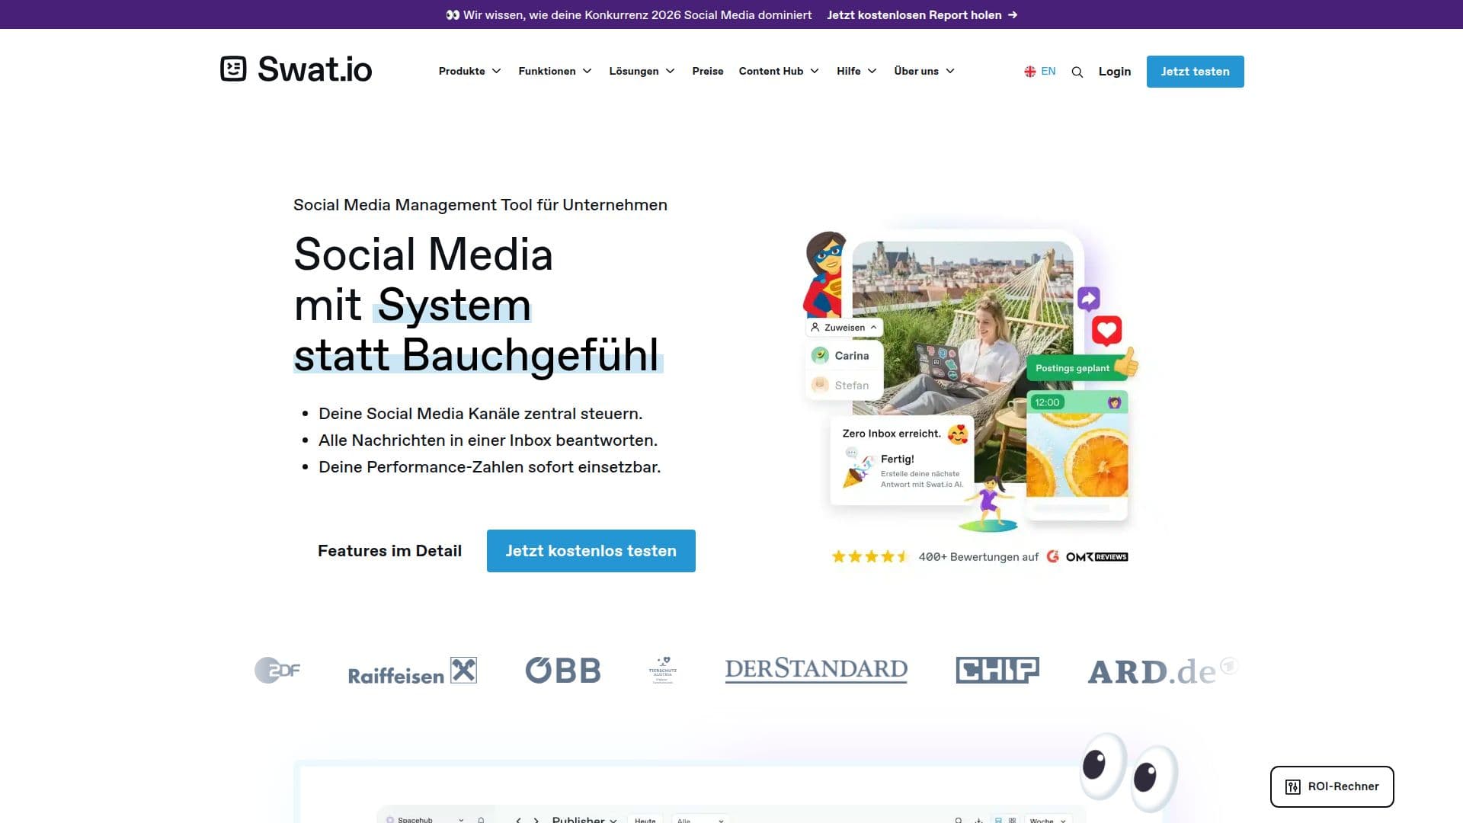Image resolution: width=1463 pixels, height=823 pixels.
Task: Click the Swat.io logo
Action: [x=296, y=69]
